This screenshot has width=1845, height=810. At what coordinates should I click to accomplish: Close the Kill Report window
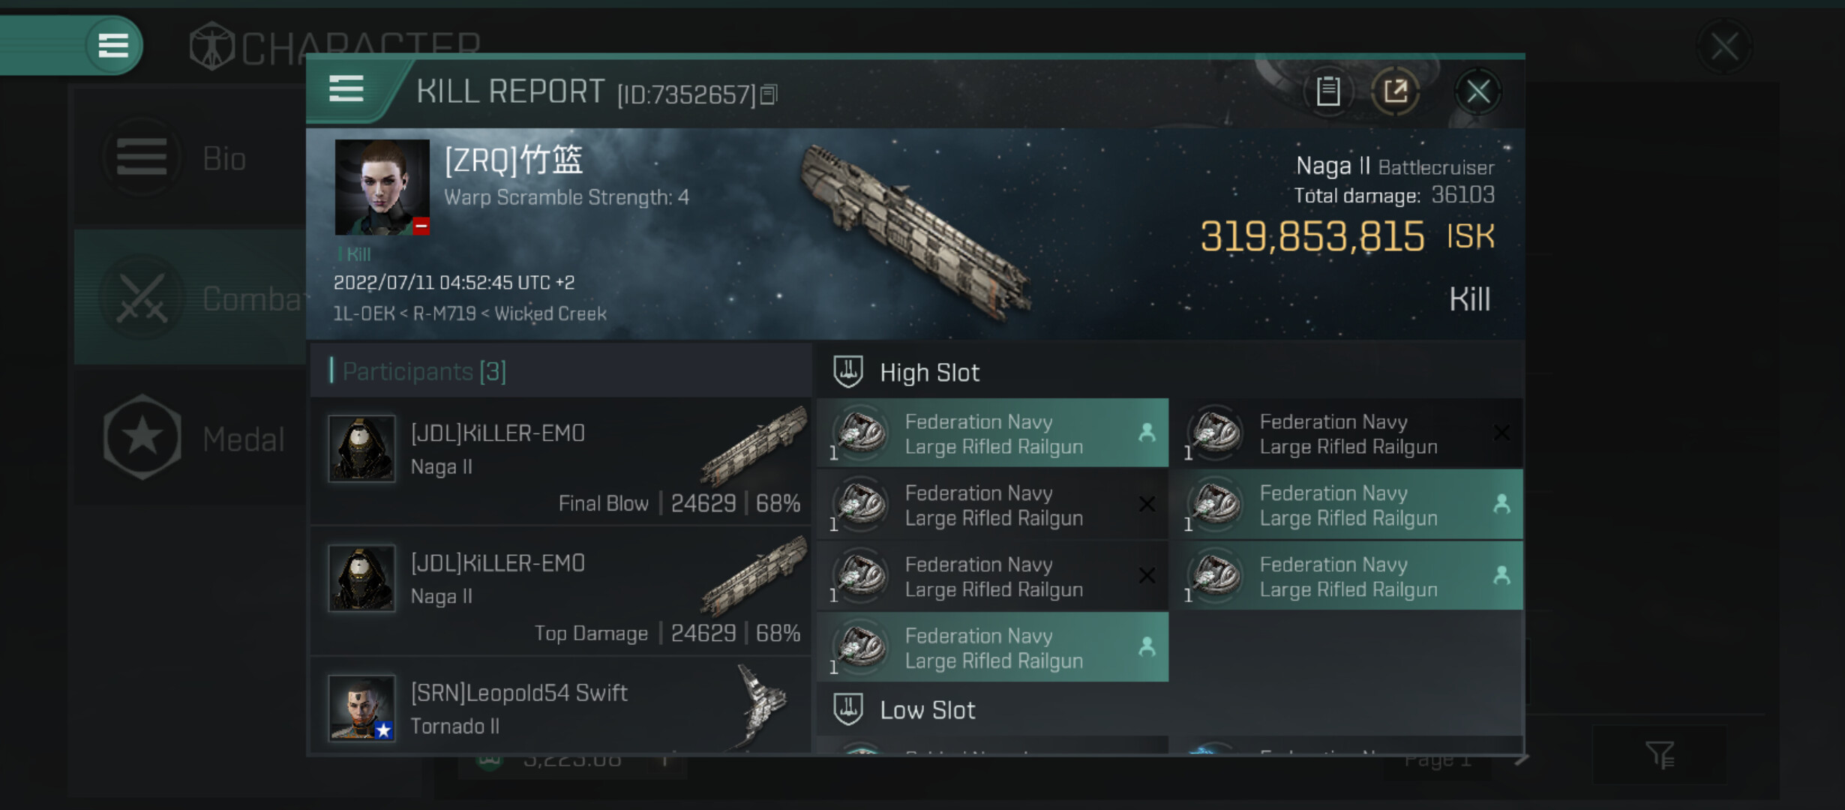click(x=1477, y=92)
